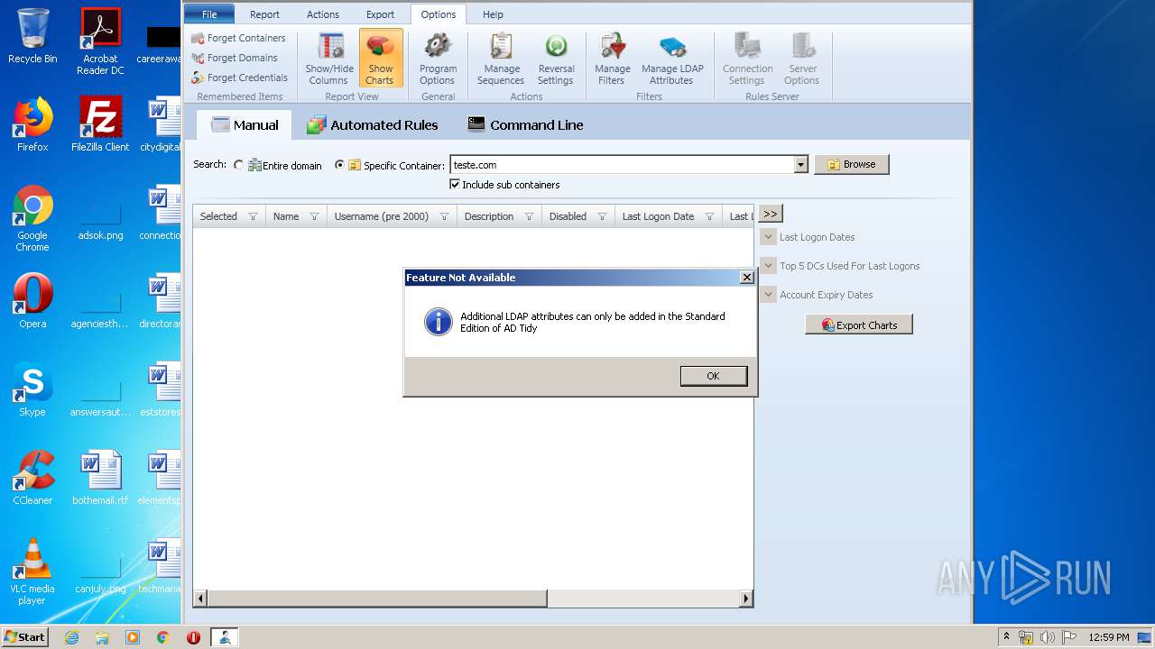The height and width of the screenshot is (649, 1155).
Task: Select Specific Container radio button
Action: 339,165
